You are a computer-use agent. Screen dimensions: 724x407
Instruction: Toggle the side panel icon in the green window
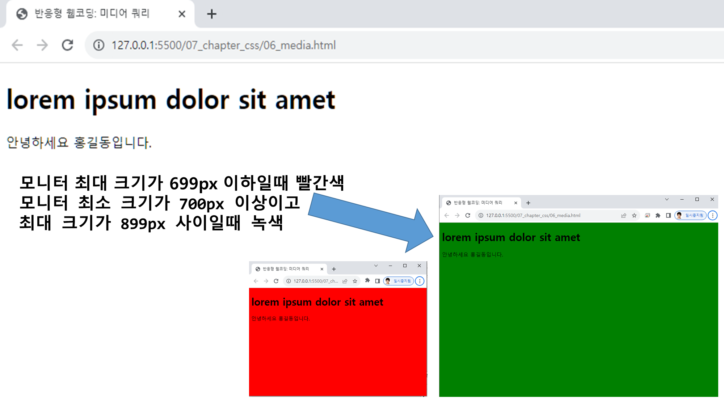(x=668, y=216)
